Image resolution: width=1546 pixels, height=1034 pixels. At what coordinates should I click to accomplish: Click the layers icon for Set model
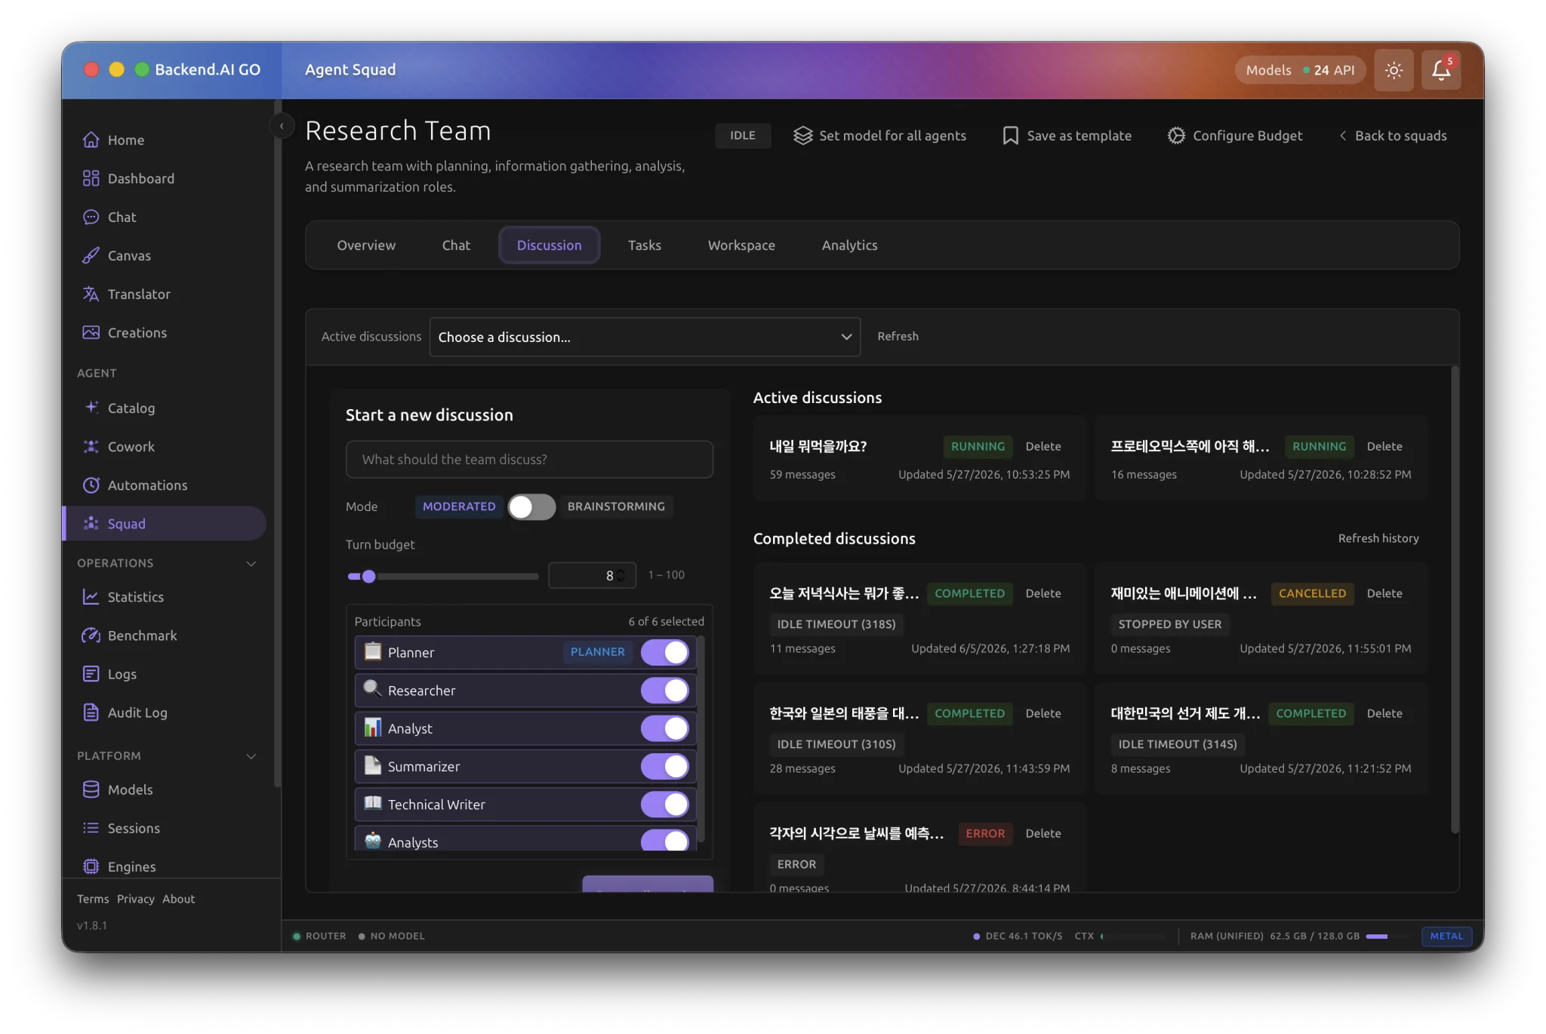pos(803,136)
